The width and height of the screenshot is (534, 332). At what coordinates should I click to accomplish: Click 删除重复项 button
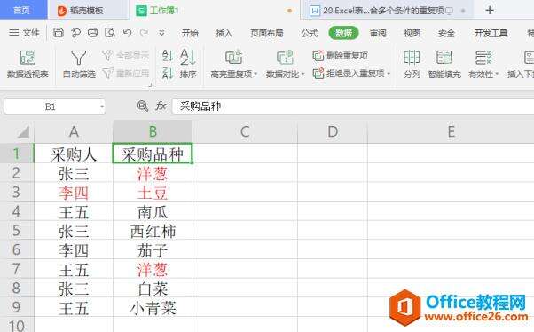point(341,56)
